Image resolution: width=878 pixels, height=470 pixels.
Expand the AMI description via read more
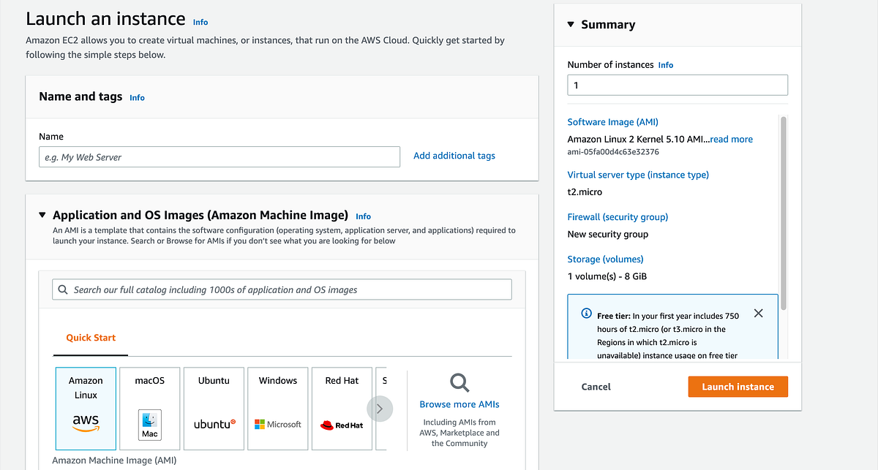(x=731, y=139)
